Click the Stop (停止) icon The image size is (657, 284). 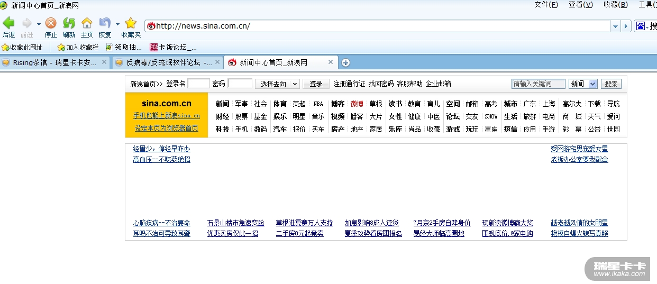pyautogui.click(x=51, y=23)
